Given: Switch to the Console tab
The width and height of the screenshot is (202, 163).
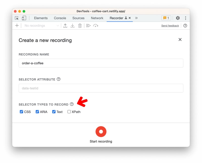Looking at the screenshot, I should 60,18.
